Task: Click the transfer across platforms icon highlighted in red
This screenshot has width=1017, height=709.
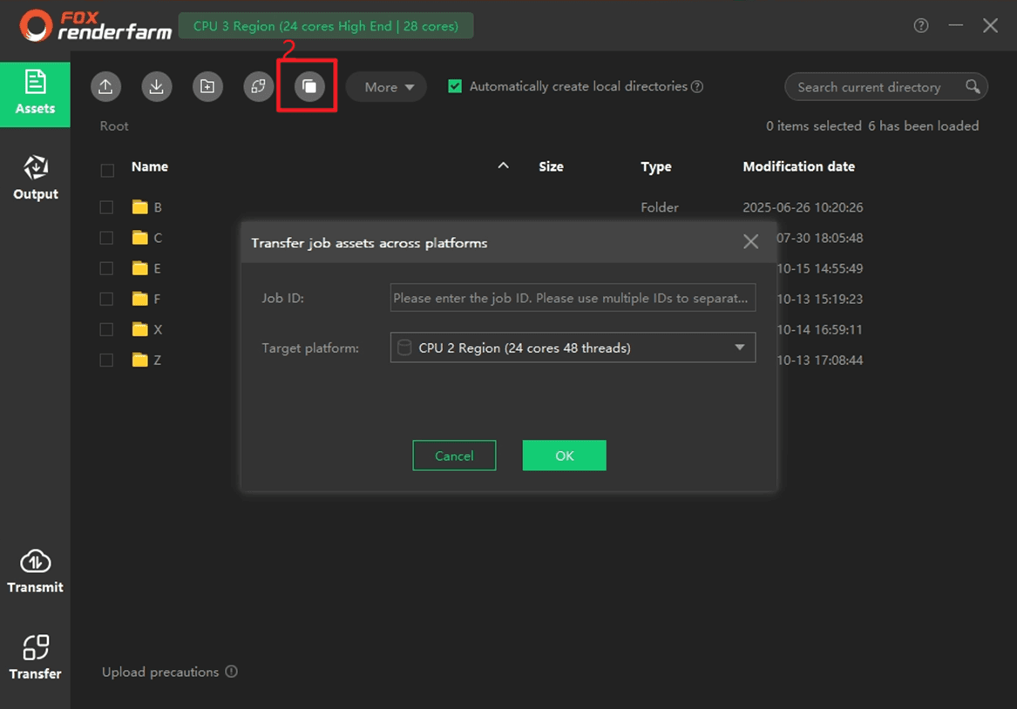Action: (x=308, y=86)
